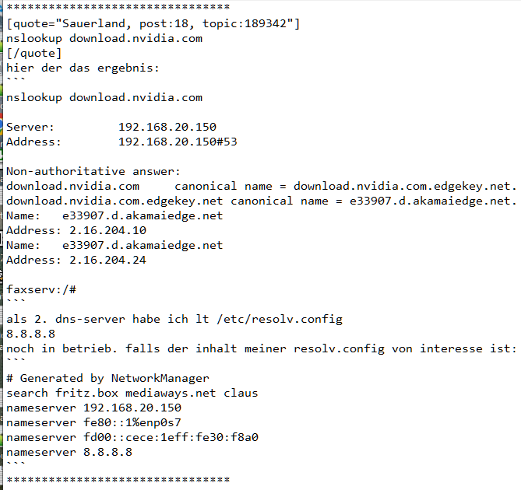Click the 'nameserver 192.168.20.150' line
This screenshot has height=490, width=521.
tap(93, 408)
